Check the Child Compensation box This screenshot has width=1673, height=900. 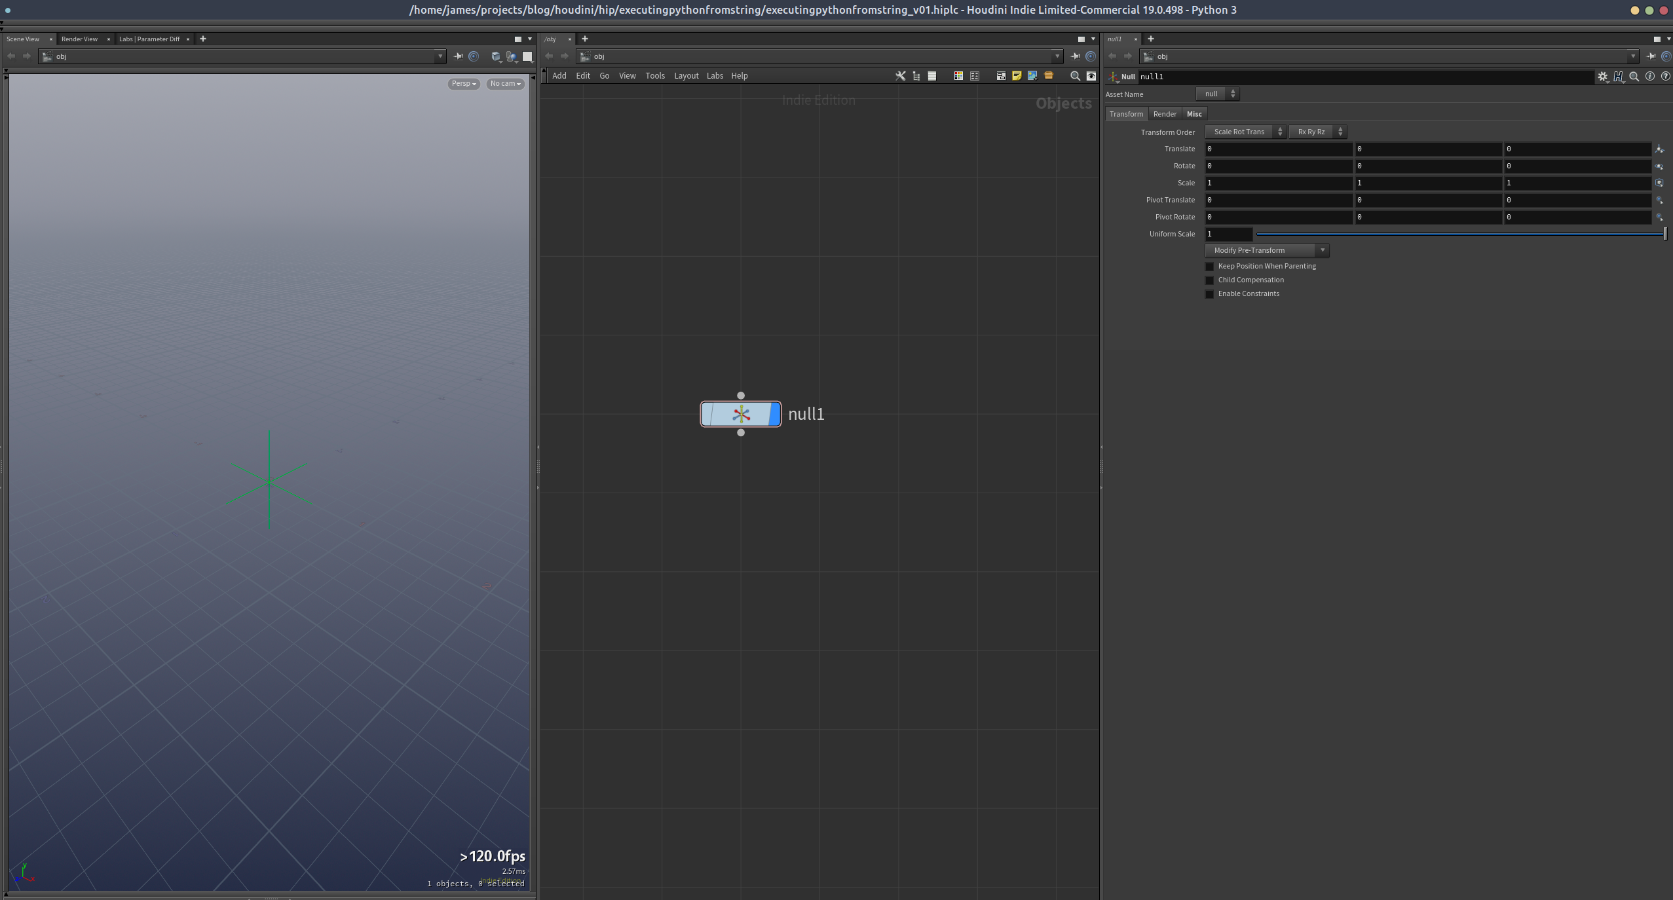click(x=1210, y=280)
